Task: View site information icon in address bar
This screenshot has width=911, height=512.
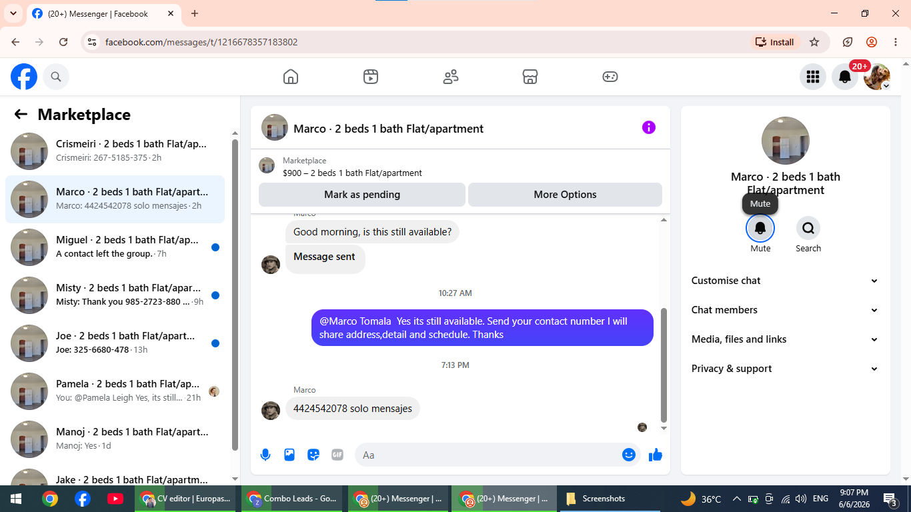Action: click(93, 42)
